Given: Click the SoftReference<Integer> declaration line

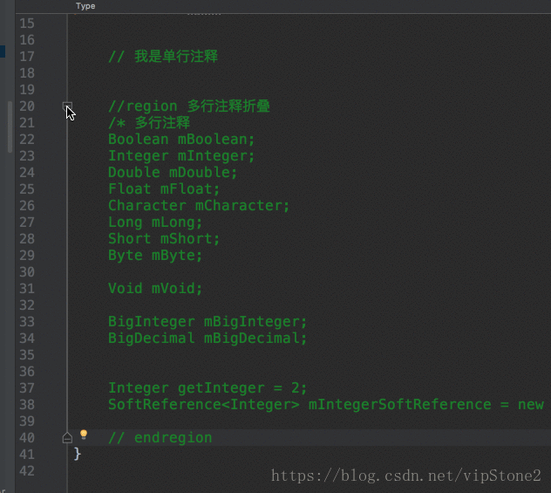Looking at the screenshot, I should tap(326, 404).
